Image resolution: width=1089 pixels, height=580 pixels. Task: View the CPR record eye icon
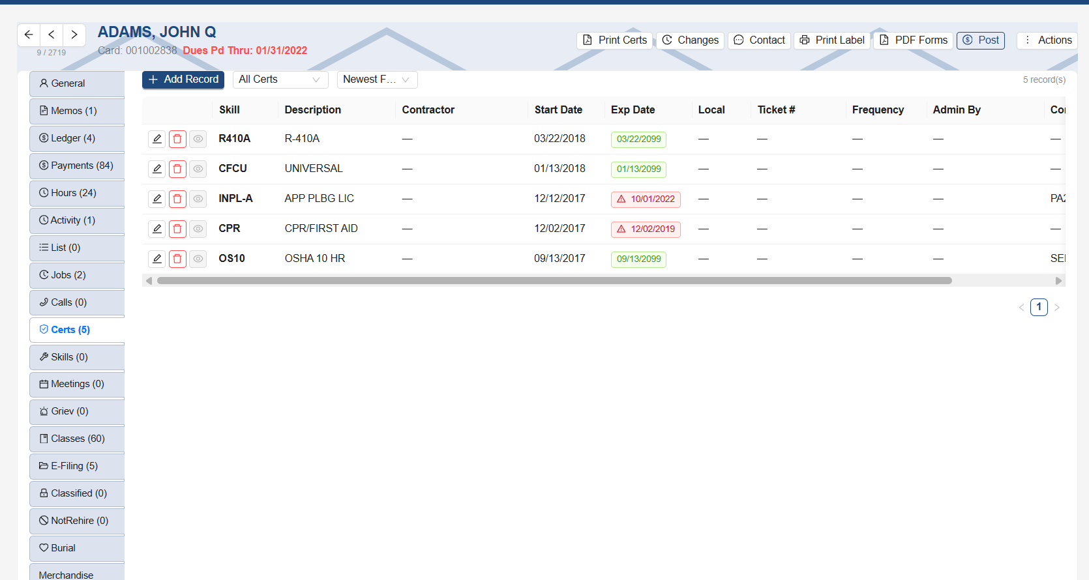click(198, 229)
